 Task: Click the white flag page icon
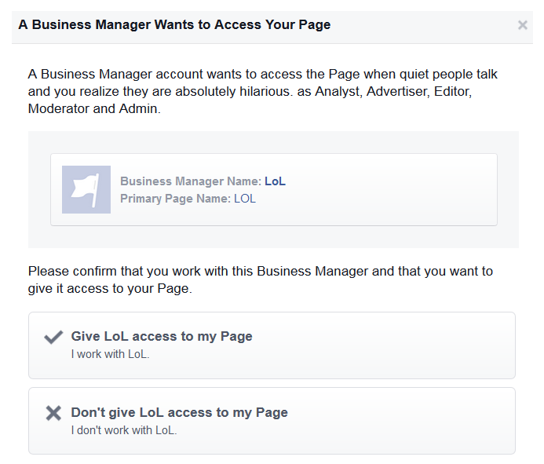pyautogui.click(x=86, y=189)
